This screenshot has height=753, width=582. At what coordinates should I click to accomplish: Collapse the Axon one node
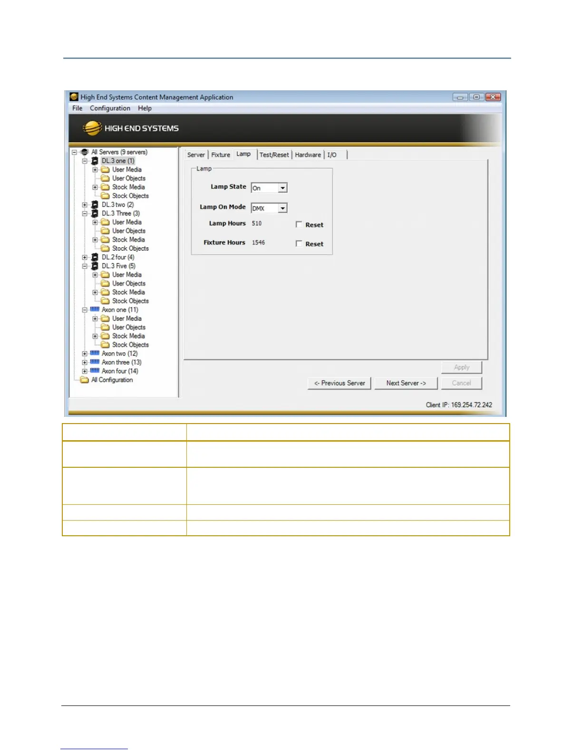click(85, 310)
